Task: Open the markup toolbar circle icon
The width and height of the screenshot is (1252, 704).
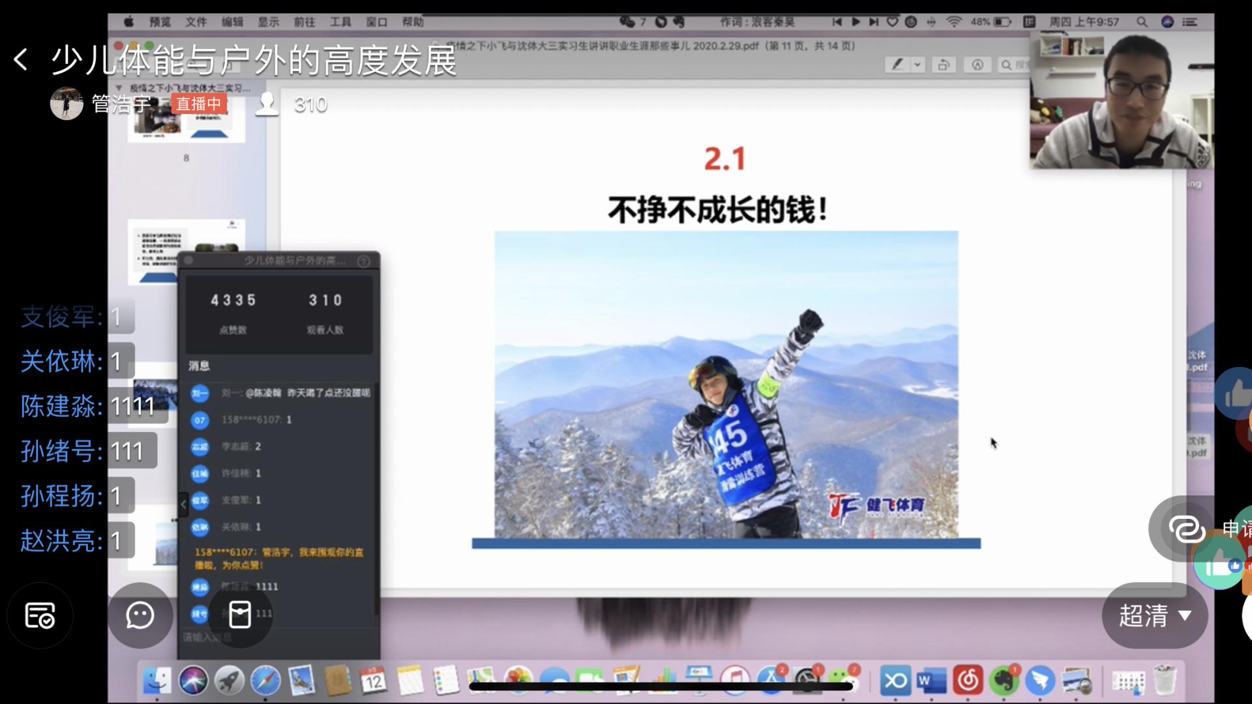Action: (977, 65)
